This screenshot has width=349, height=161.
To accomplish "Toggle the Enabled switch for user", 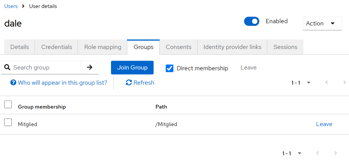I will [x=252, y=21].
